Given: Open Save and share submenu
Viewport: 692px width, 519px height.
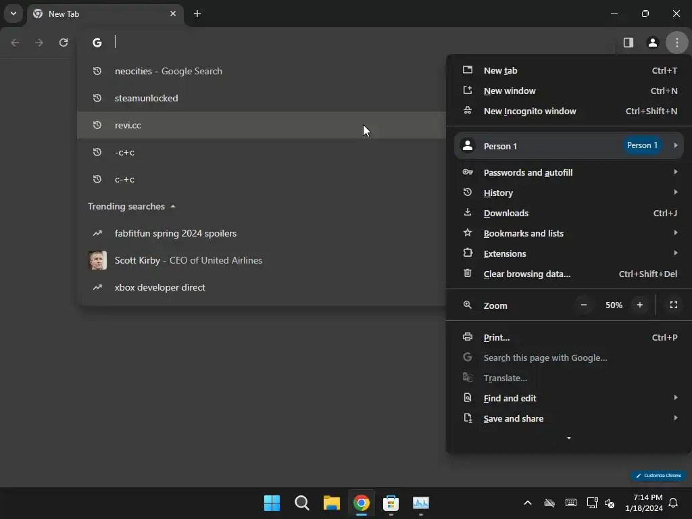Looking at the screenshot, I should pos(569,418).
